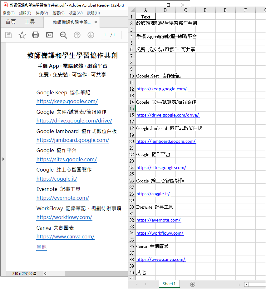The width and height of the screenshot is (266, 289).
Task: Open evernote.com link in the PDF
Action: point(63,198)
